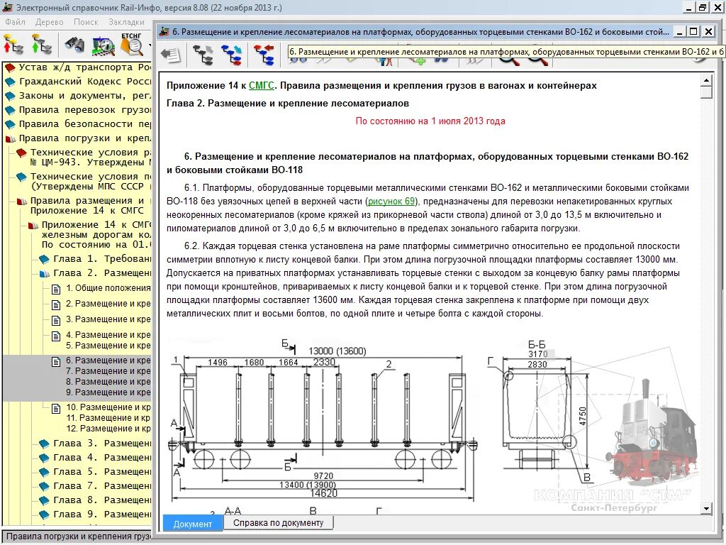Click the page icon of selected item 6
This screenshot has width=726, height=545.
click(56, 361)
